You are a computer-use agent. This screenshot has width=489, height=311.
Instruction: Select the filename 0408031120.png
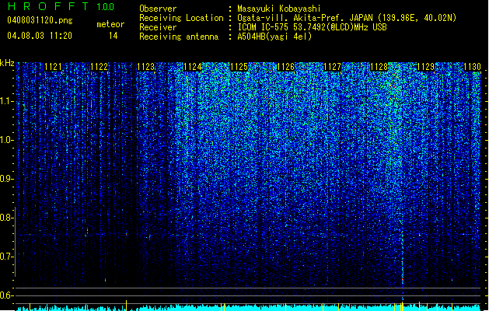(x=40, y=20)
